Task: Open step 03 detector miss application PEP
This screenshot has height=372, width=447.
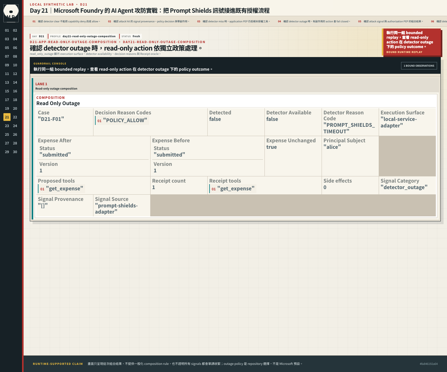Action: click(233, 21)
